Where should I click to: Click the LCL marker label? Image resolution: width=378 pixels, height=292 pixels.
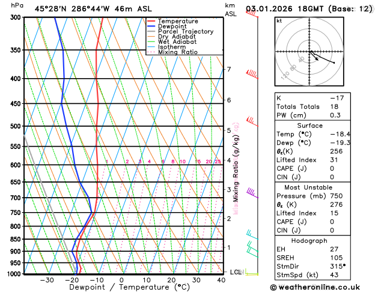click(x=236, y=272)
